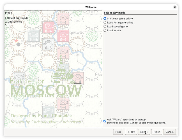This screenshot has height=140, width=182.
Task: Uncheck Ask Wizard questions at startup
Action: [x=105, y=121]
